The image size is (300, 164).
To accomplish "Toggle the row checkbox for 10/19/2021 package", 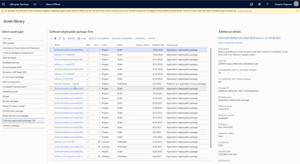I will 51,89.
